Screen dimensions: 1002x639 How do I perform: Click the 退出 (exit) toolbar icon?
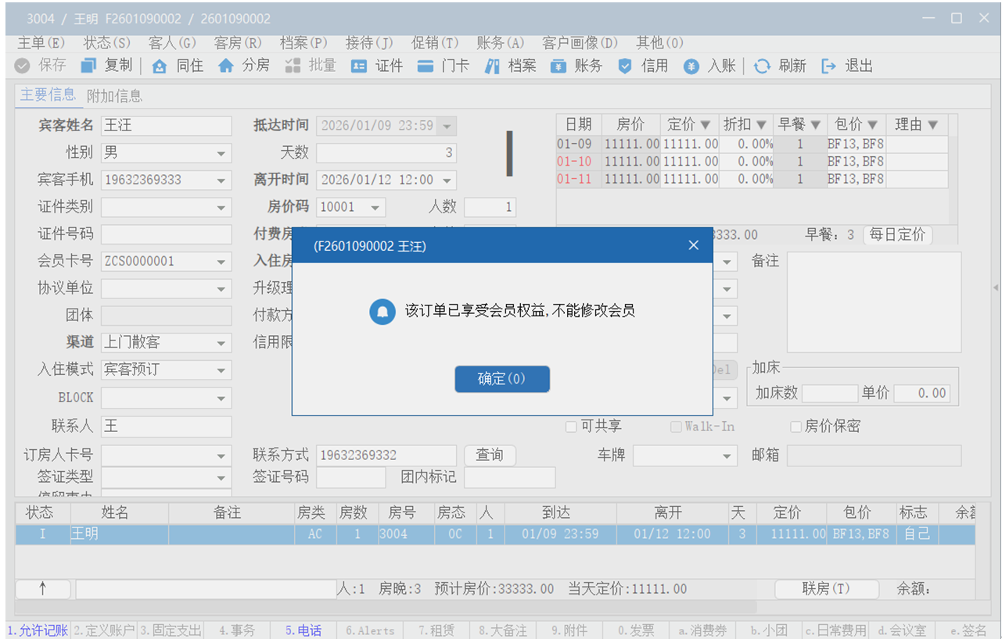(829, 66)
